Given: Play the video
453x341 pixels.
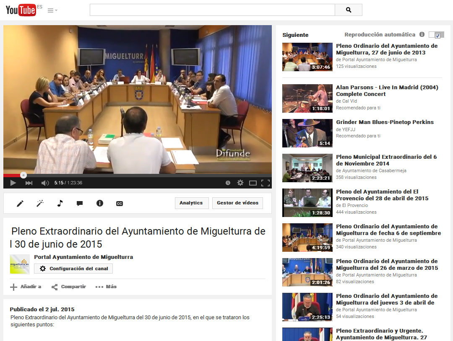Looking at the screenshot, I should [x=13, y=183].
